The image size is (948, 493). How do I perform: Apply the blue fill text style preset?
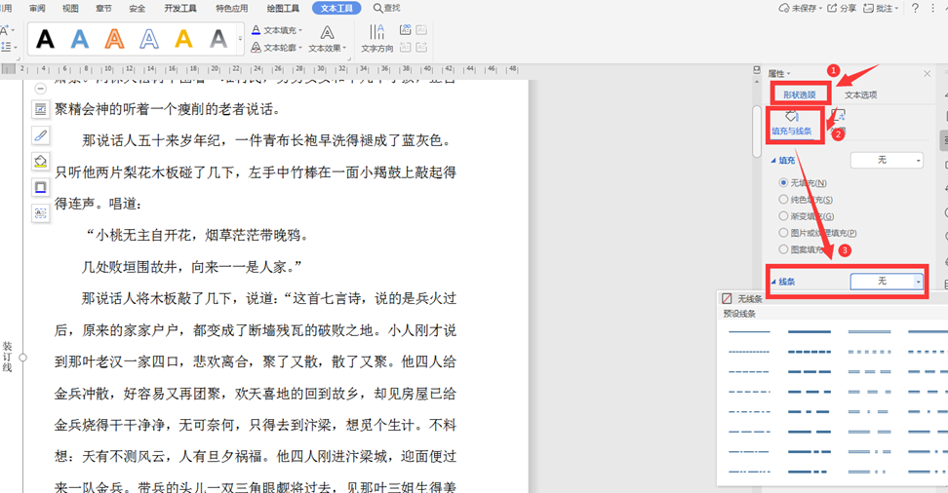point(80,39)
